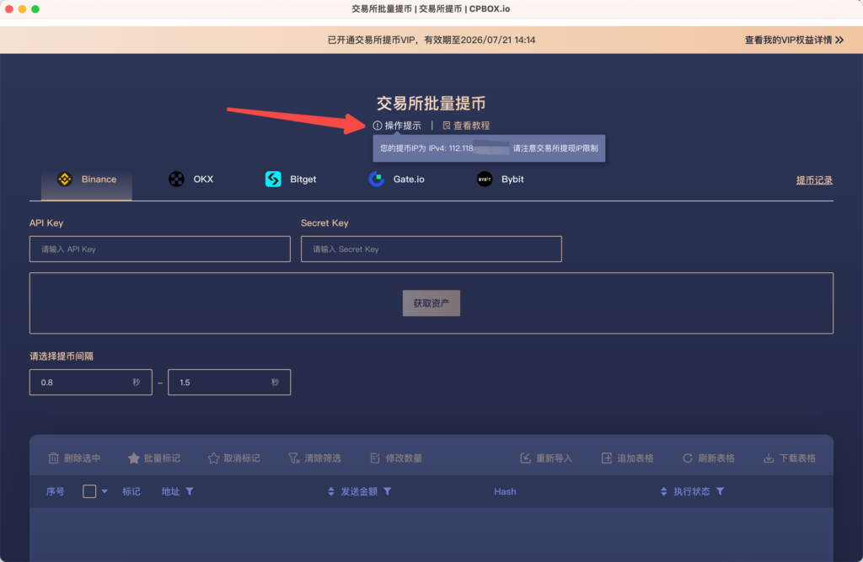
Task: Focus the API Key input field
Action: click(160, 249)
